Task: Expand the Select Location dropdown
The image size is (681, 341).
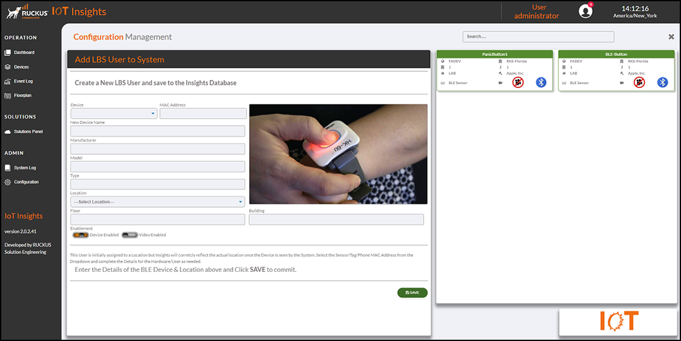Action: tap(158, 202)
